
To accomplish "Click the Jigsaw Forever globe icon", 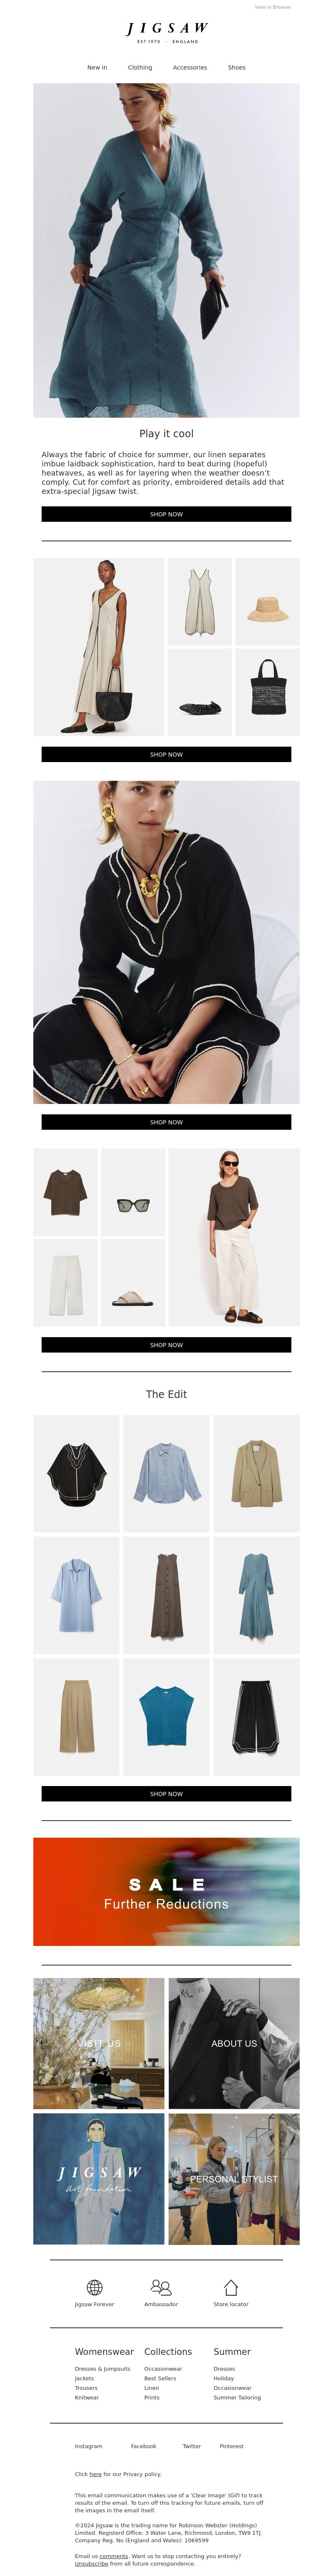I will (94, 2288).
